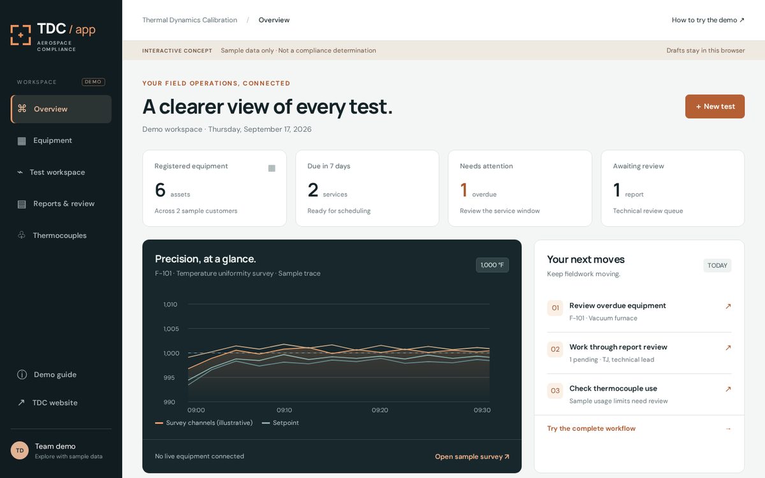Click 'Precision, at a glance.' heading

coord(205,259)
